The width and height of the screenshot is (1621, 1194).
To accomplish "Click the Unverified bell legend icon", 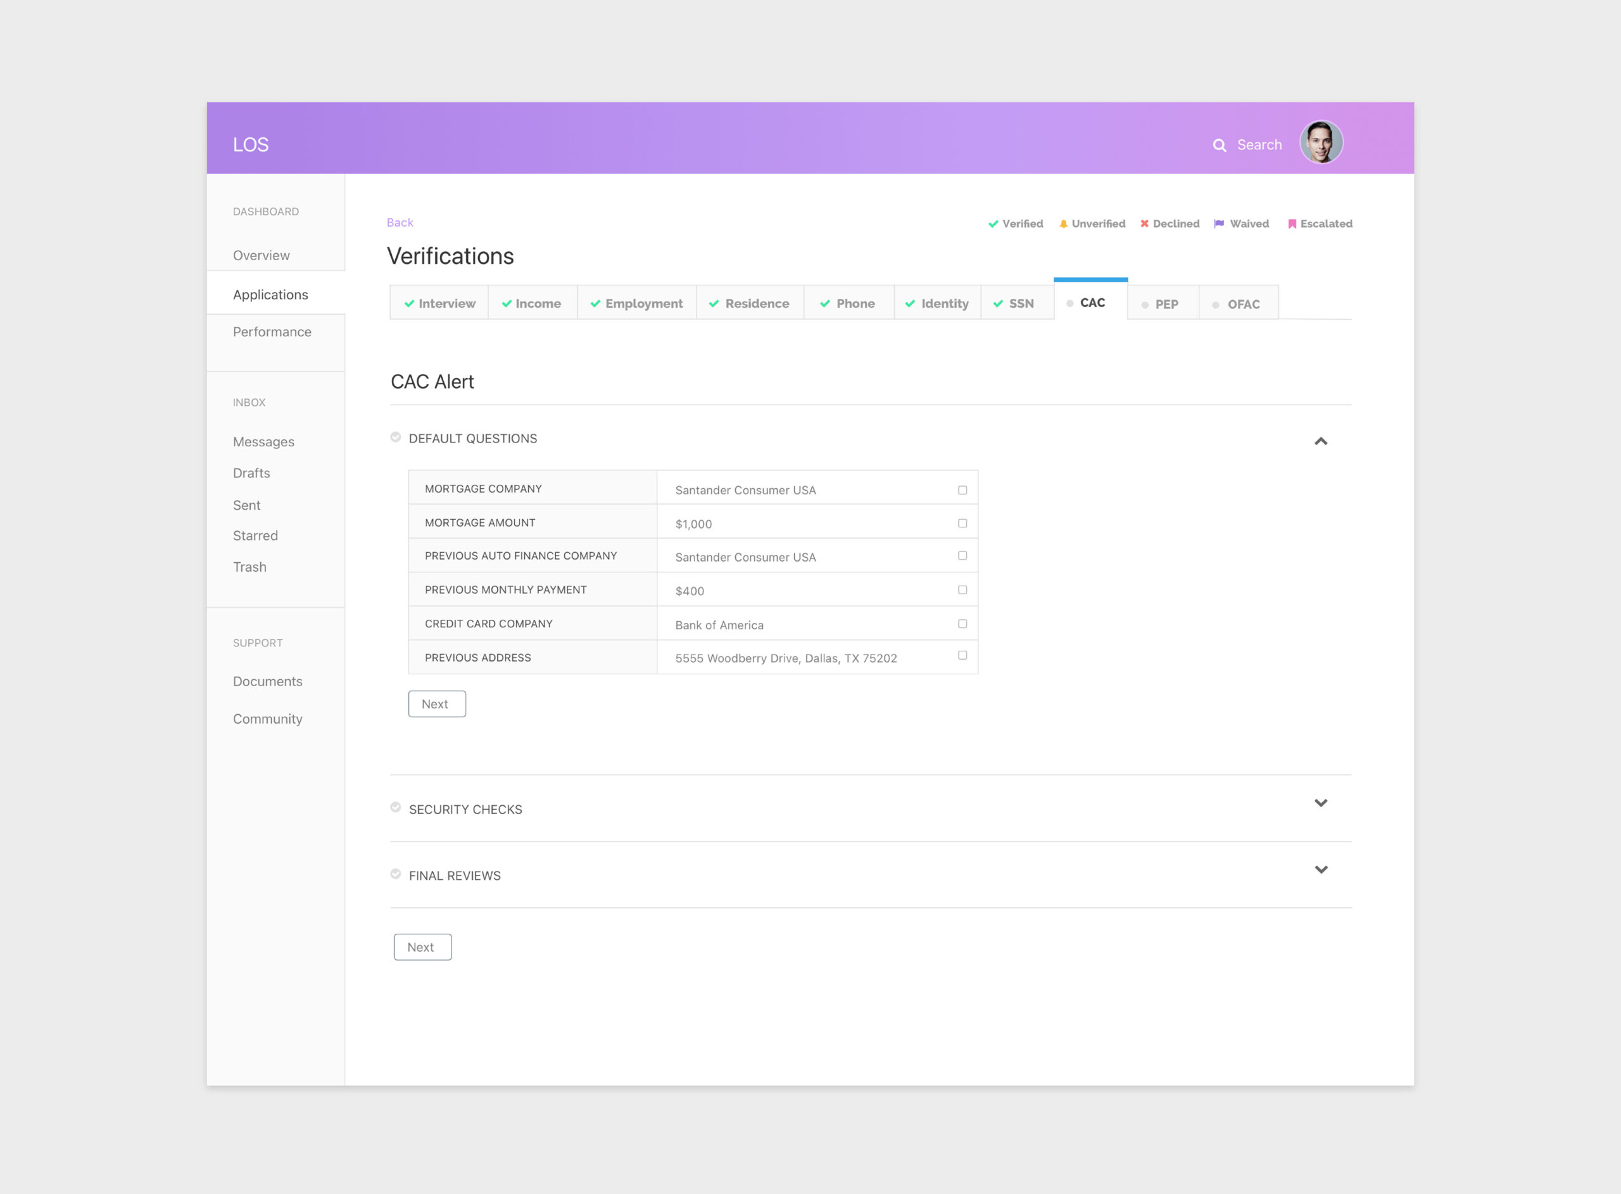I will coord(1063,224).
